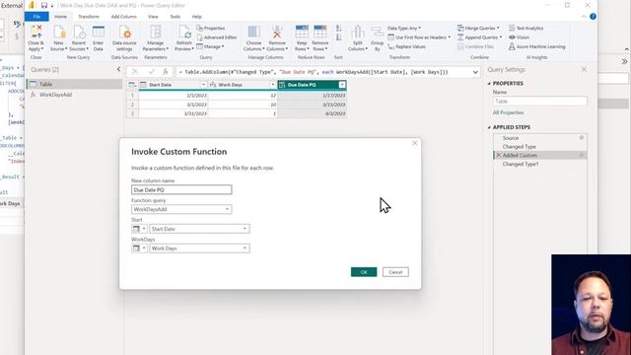This screenshot has width=631, height=355.
Task: Click Cancel in the dialog
Action: click(395, 272)
